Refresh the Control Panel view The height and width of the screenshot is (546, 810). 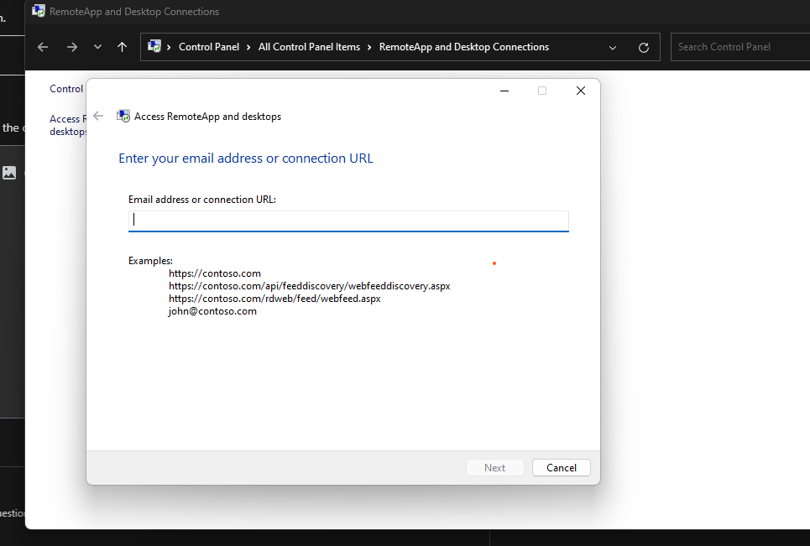[x=644, y=48]
